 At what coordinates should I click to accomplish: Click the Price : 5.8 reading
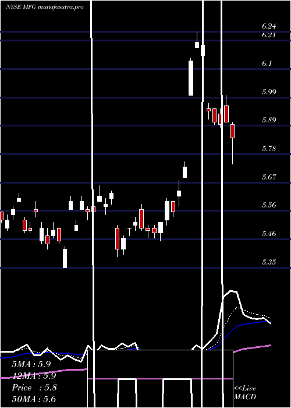coord(34,388)
